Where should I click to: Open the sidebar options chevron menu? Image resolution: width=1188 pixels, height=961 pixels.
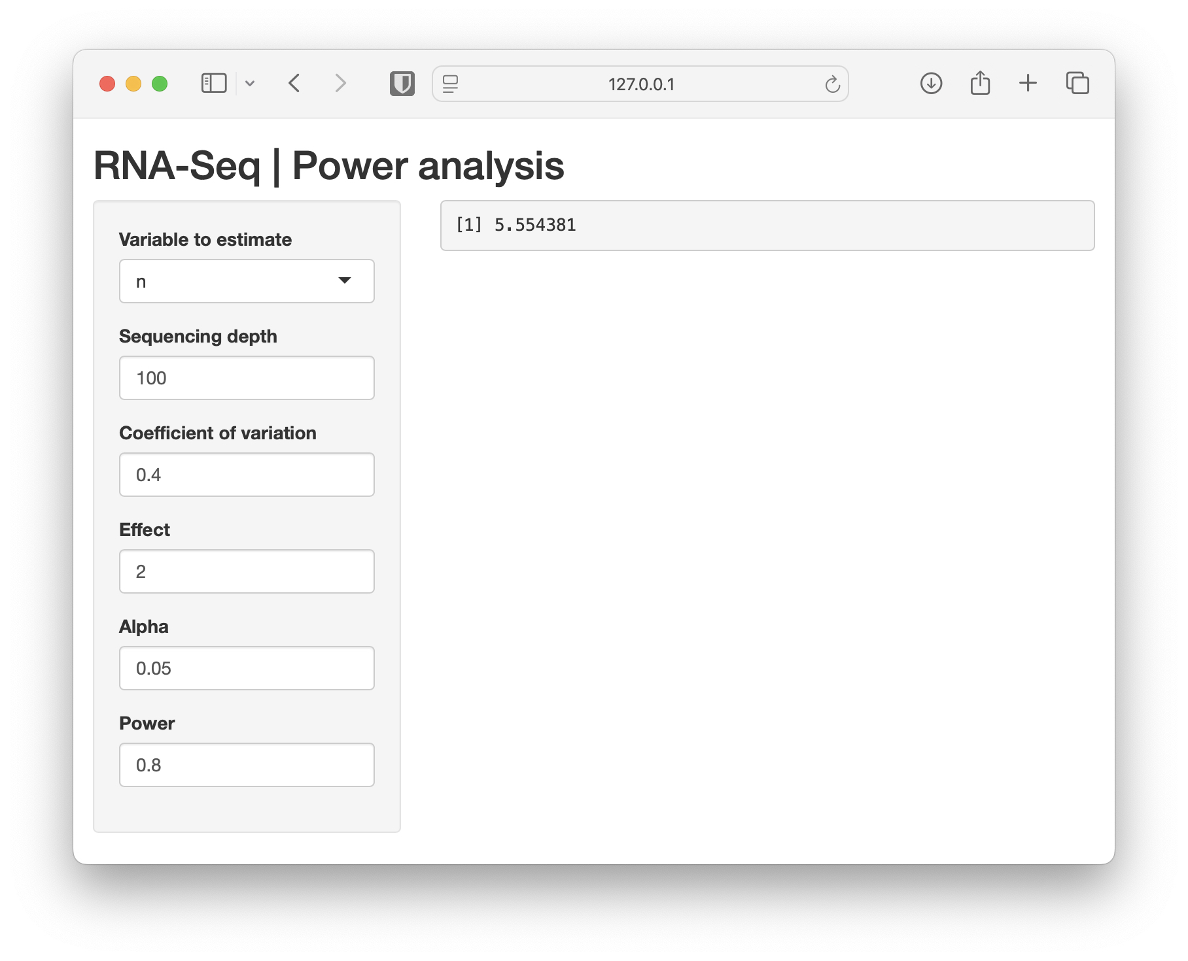tap(250, 84)
